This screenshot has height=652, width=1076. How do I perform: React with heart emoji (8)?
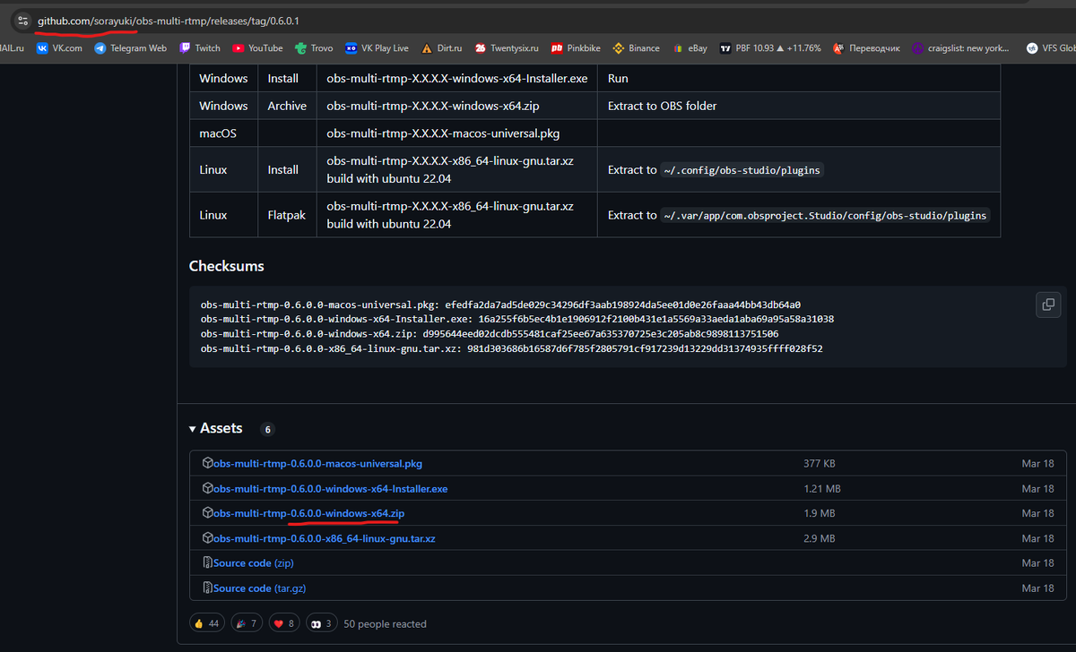tap(284, 623)
